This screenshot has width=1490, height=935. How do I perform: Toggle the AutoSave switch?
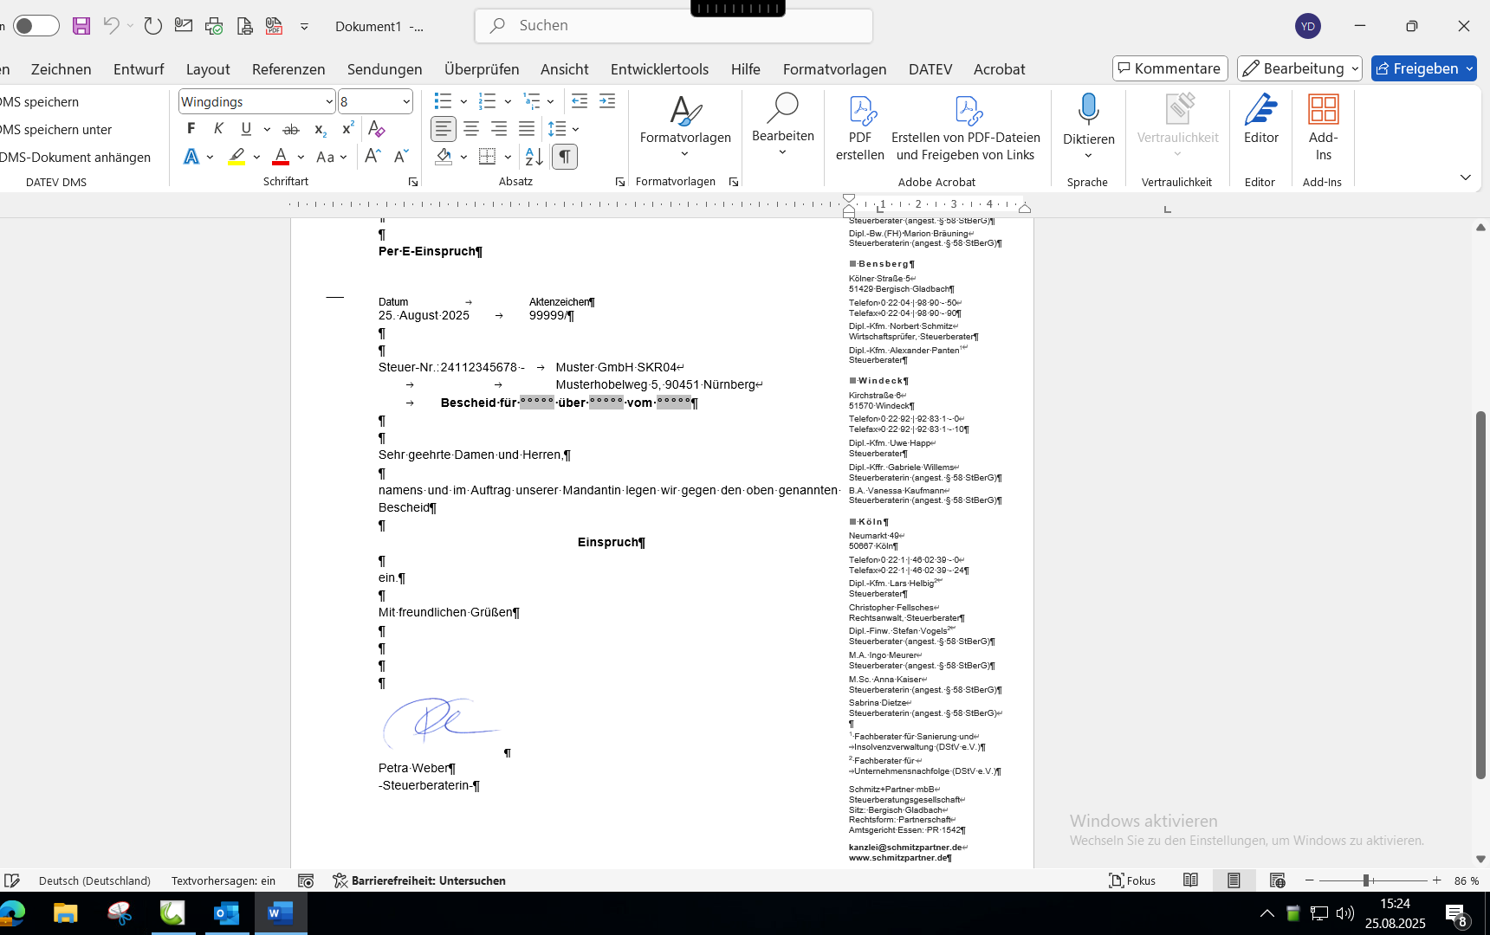pyautogui.click(x=36, y=26)
